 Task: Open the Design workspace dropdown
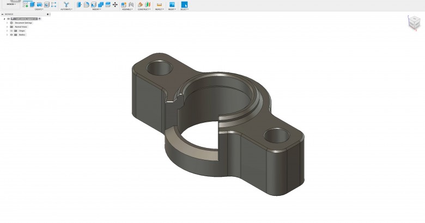pyautogui.click(x=11, y=4)
